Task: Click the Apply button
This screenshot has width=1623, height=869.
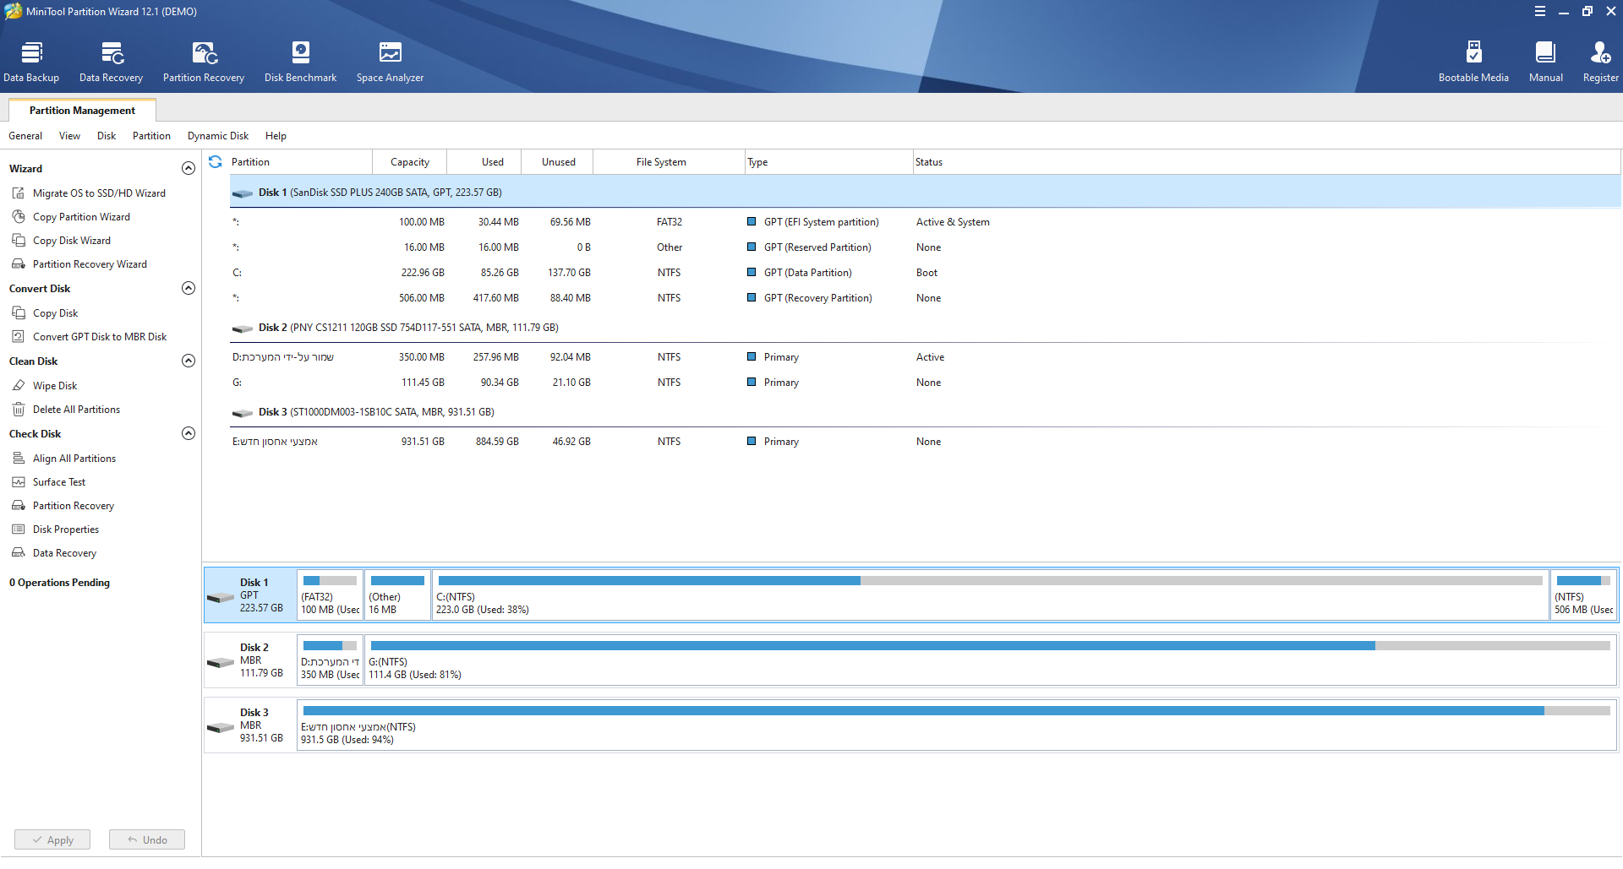Action: [52, 840]
